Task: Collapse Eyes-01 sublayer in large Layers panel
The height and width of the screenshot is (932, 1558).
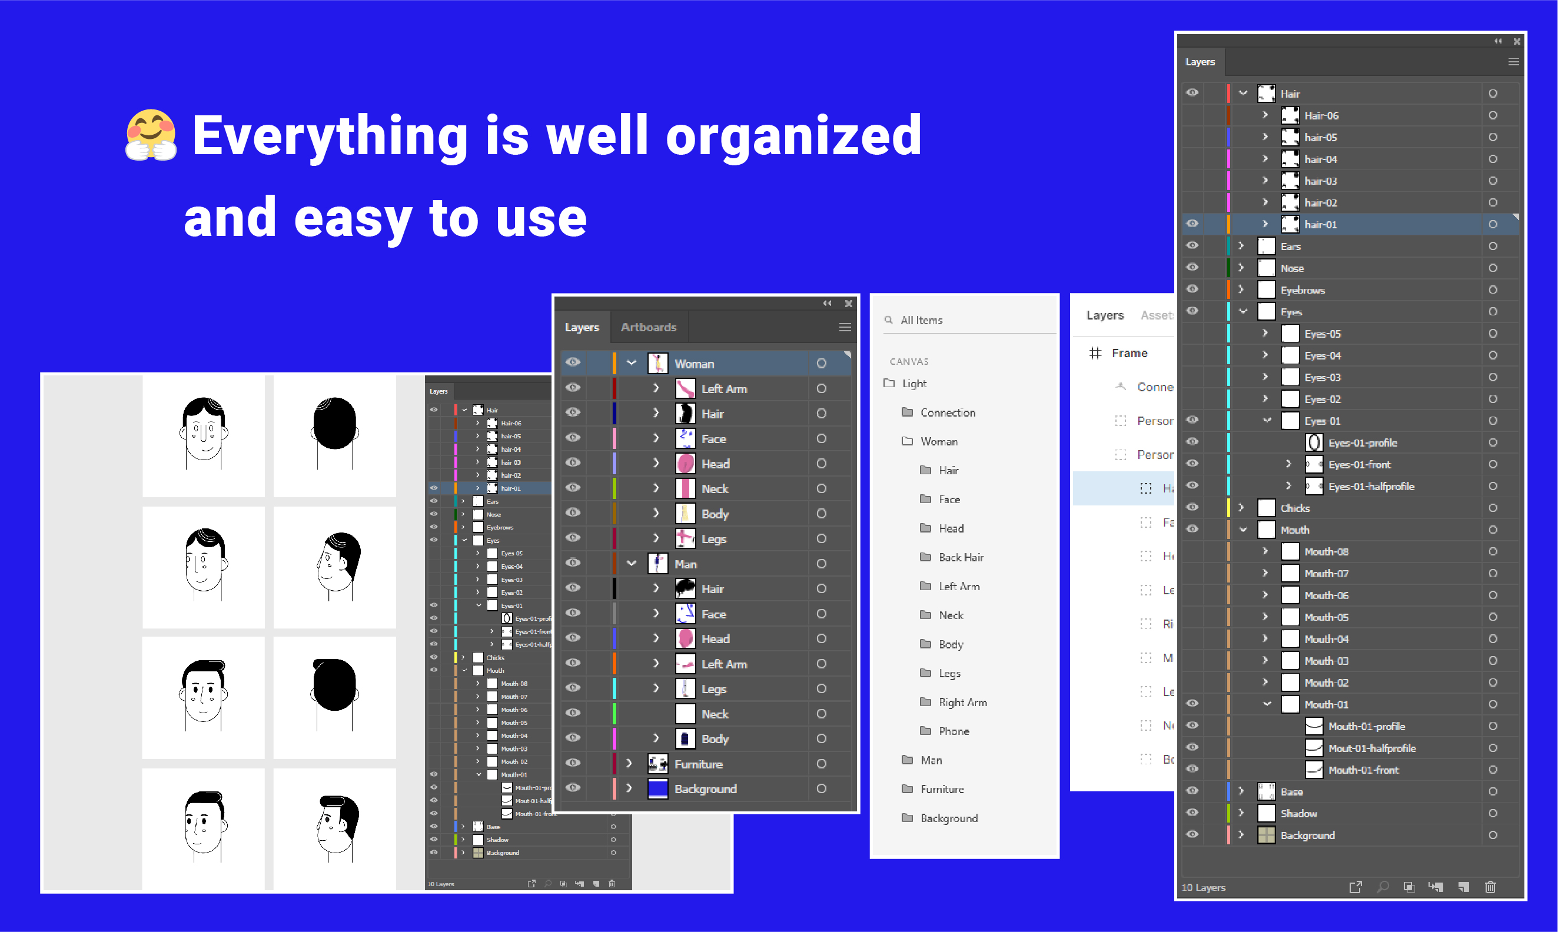Action: 1267,420
